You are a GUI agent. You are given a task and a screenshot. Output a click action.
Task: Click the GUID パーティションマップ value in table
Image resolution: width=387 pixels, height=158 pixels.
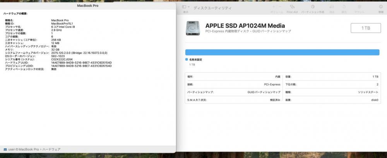tap(264, 92)
